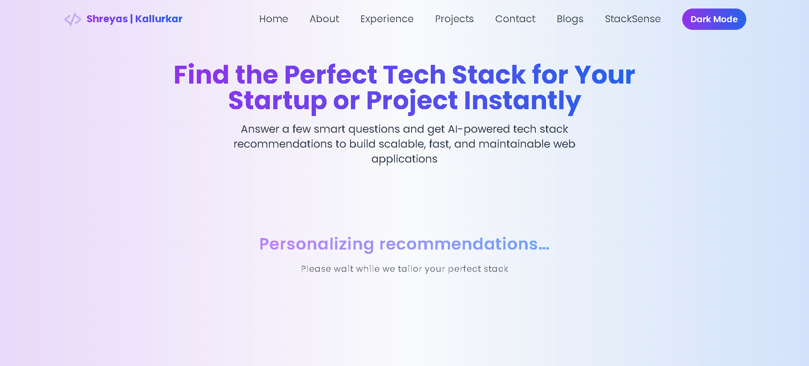Screen dimensions: 809x366
Task: Click the AI-powered recommendations subtitle
Action: (404, 144)
